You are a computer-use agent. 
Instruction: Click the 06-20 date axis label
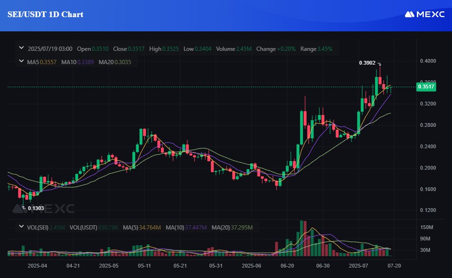287,266
